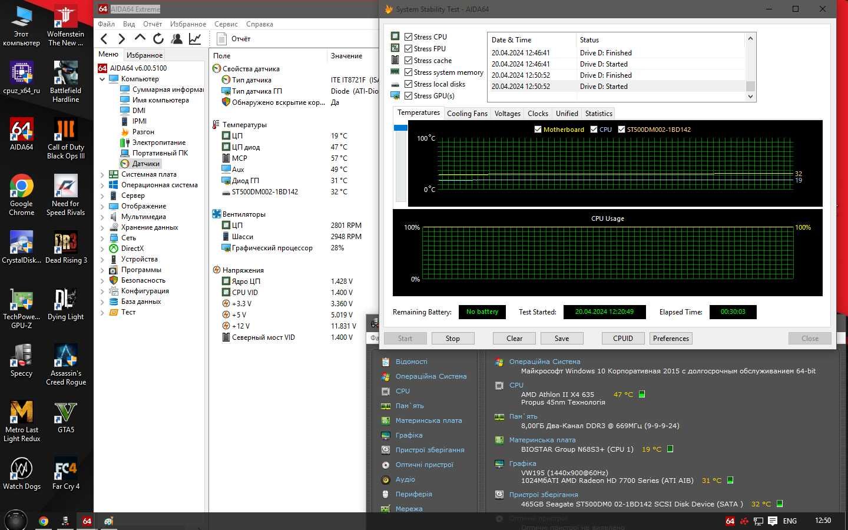848x530 pixels.
Task: Open TechPowerUp GPU-Z desktop shortcut
Action: coord(22,308)
